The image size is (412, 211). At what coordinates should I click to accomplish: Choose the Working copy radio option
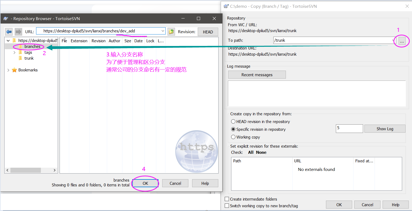233,137
